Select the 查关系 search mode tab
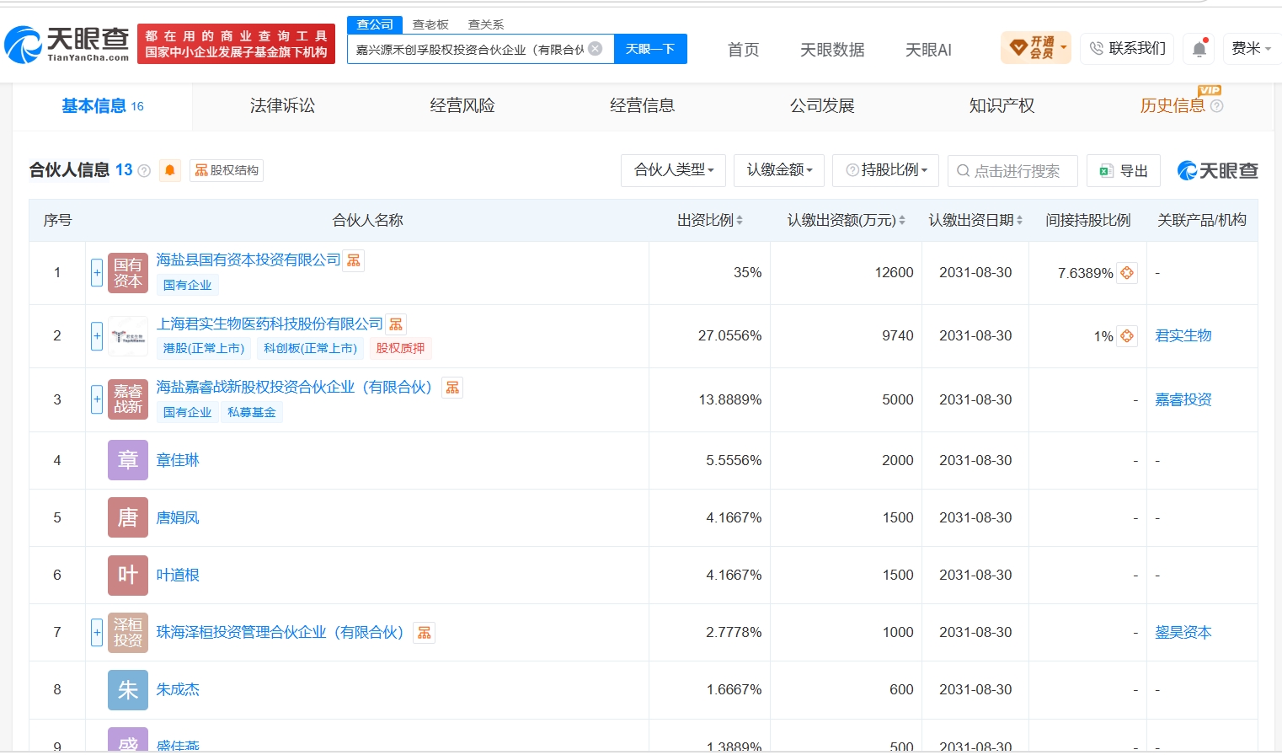Viewport: 1282px width, 755px height. (x=486, y=24)
